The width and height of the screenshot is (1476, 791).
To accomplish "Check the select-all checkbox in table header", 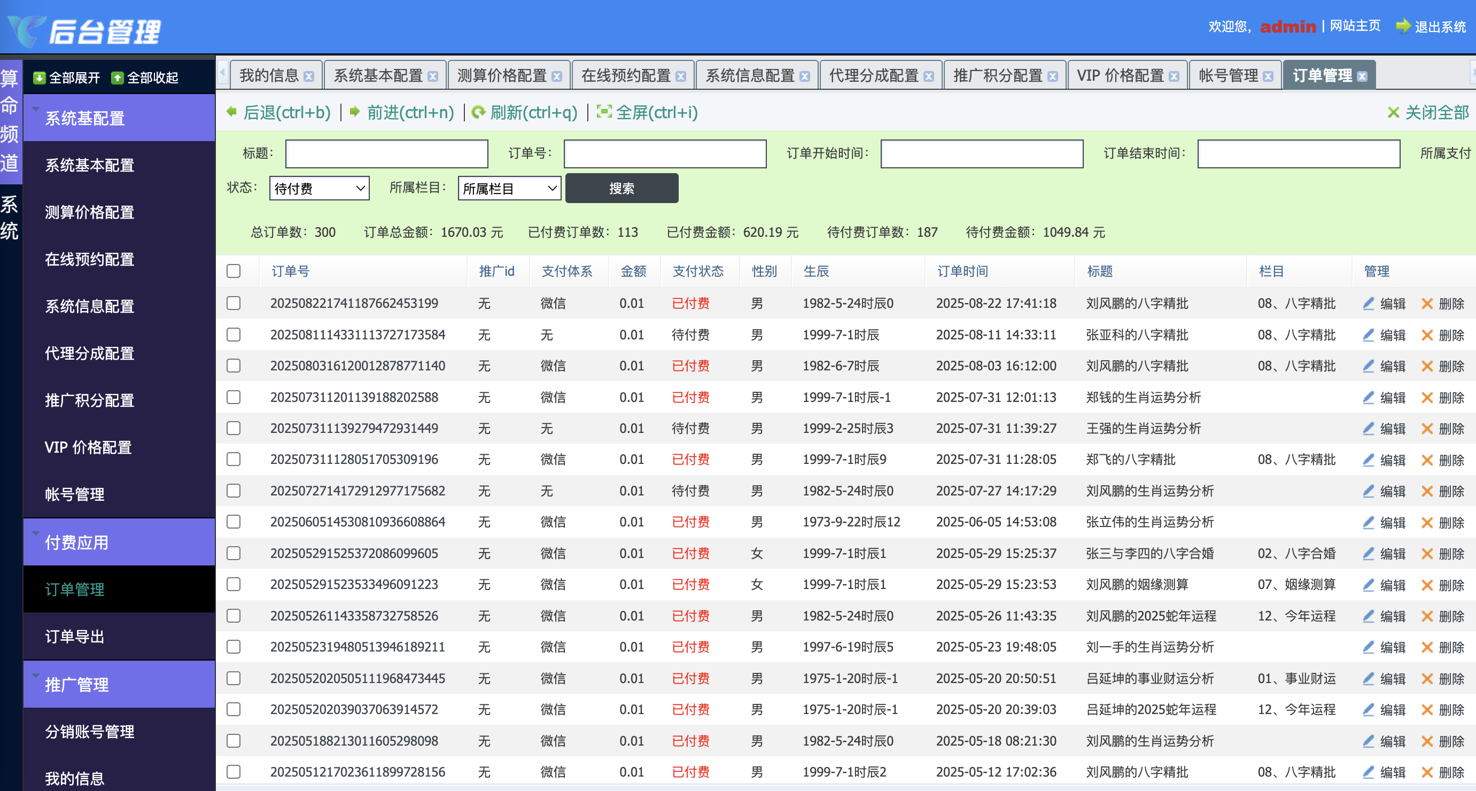I will pos(233,270).
